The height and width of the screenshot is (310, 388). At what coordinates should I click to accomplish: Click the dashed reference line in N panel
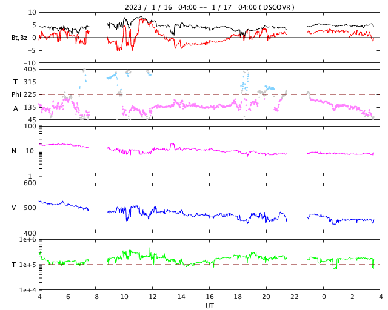point(209,151)
